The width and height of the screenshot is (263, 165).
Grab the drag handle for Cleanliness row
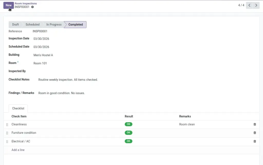click(x=7, y=125)
